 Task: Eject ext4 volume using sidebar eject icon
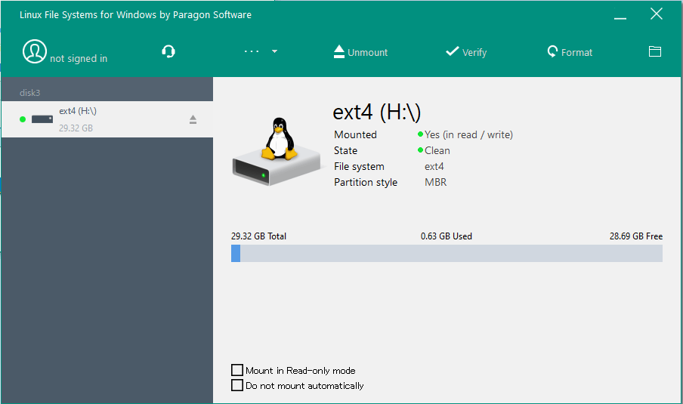click(x=193, y=119)
